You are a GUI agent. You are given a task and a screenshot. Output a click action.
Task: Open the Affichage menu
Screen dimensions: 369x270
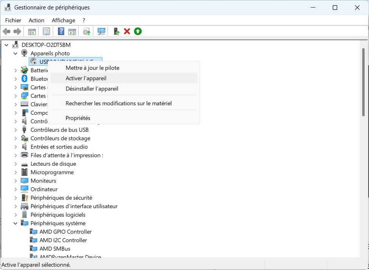[64, 20]
